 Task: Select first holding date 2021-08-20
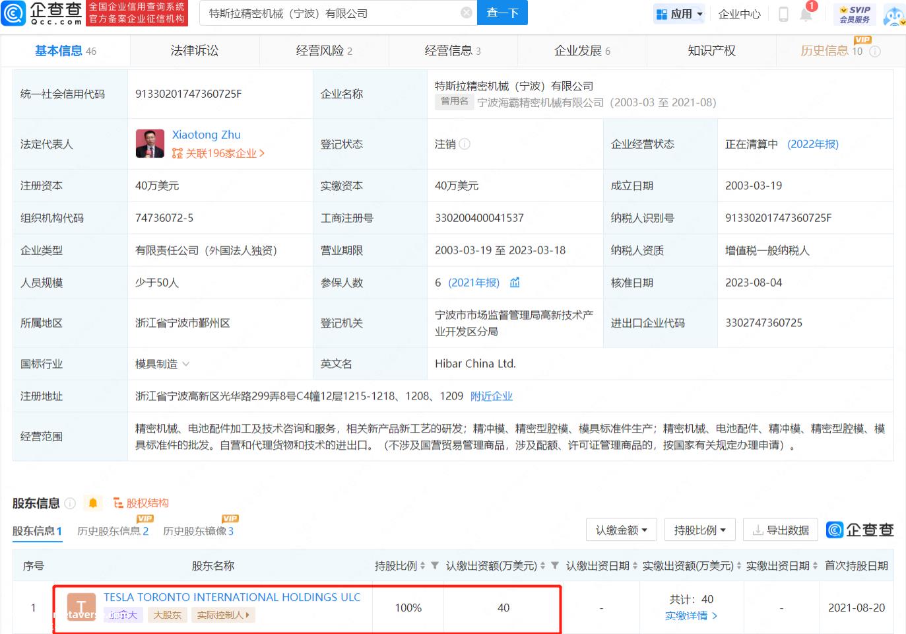click(x=857, y=608)
